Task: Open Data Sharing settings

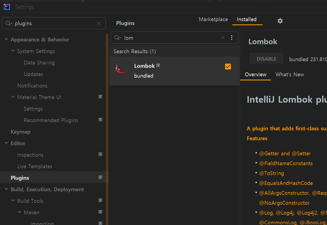Action: [x=39, y=63]
